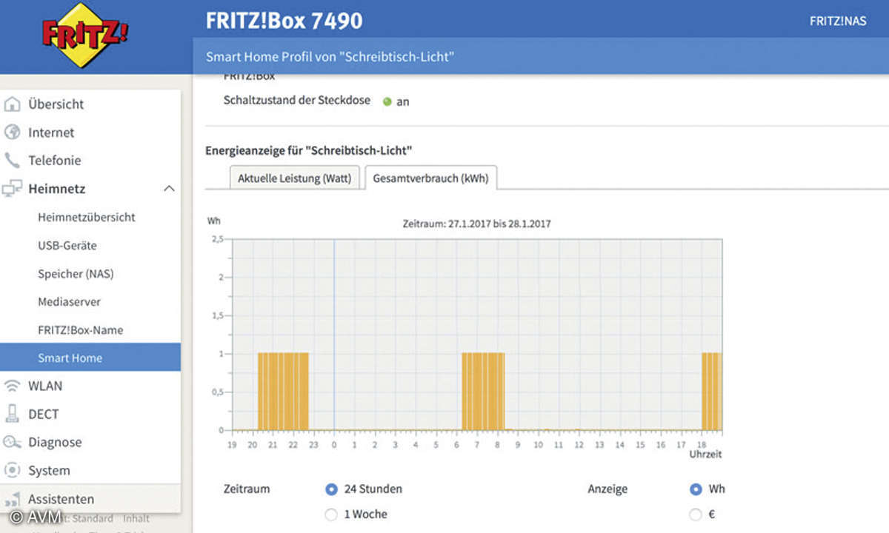Select Smart Home menu item

point(90,358)
